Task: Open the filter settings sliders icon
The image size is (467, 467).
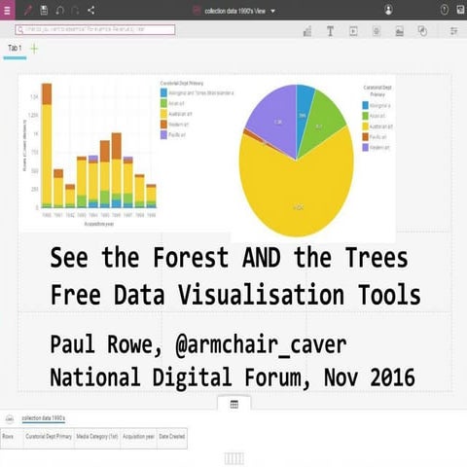Action: 453,31
